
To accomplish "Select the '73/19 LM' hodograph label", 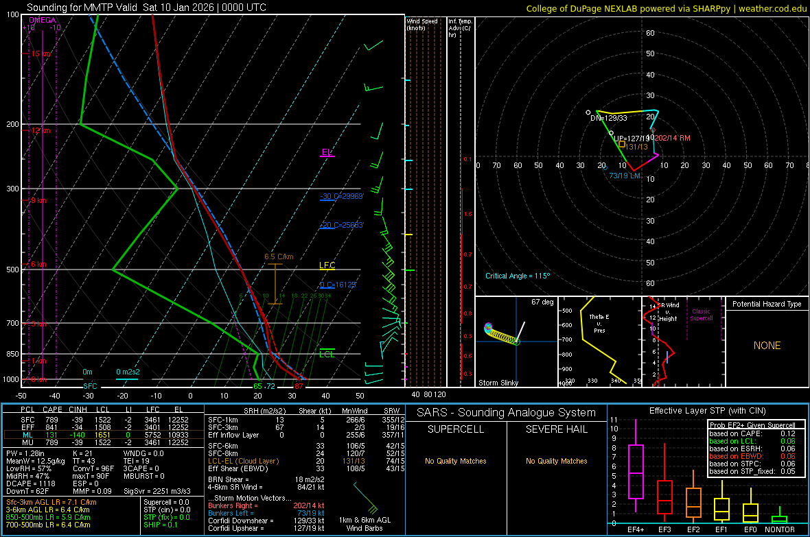I will (625, 176).
